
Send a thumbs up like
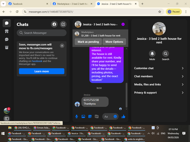pos(123,117)
